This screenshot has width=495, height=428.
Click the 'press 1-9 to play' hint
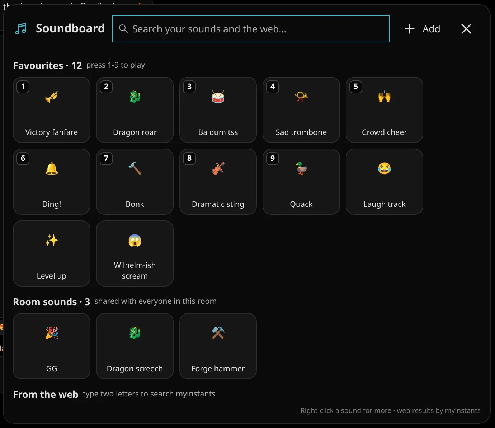click(x=115, y=65)
